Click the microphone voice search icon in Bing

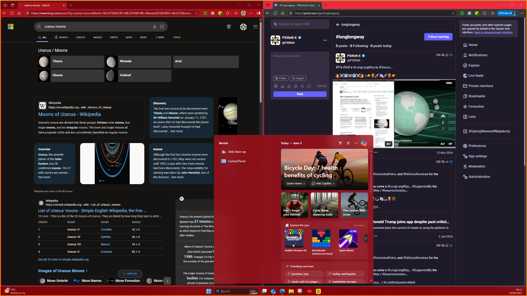[155, 27]
